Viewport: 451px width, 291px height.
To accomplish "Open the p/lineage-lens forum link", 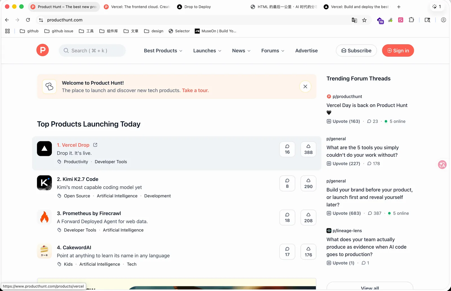I will [x=344, y=231].
